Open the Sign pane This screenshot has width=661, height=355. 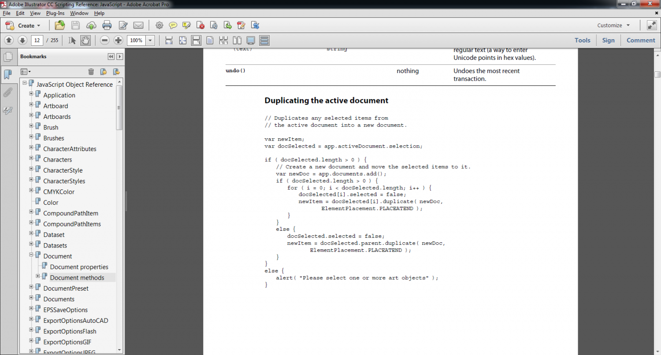tap(608, 41)
